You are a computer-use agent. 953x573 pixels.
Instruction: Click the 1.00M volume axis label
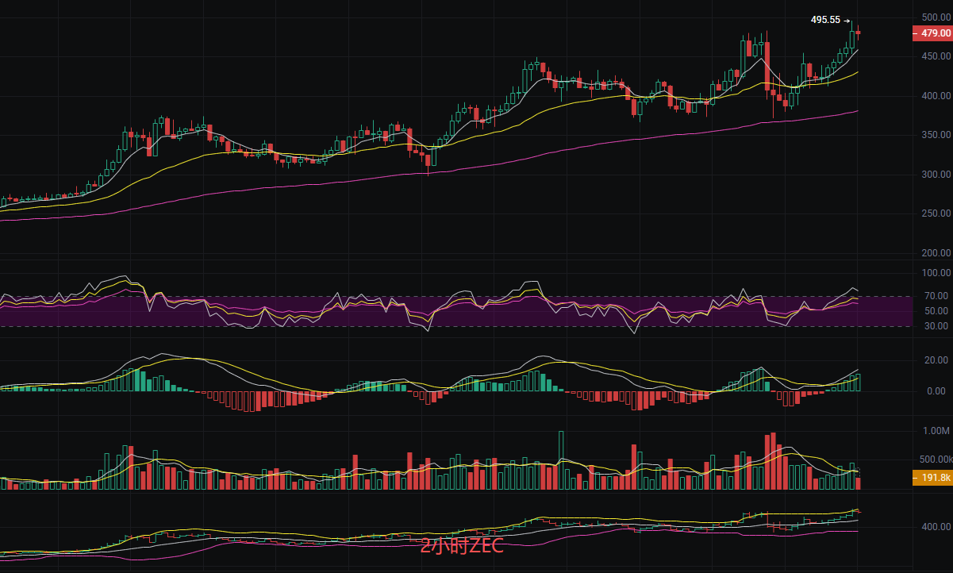[x=936, y=431]
